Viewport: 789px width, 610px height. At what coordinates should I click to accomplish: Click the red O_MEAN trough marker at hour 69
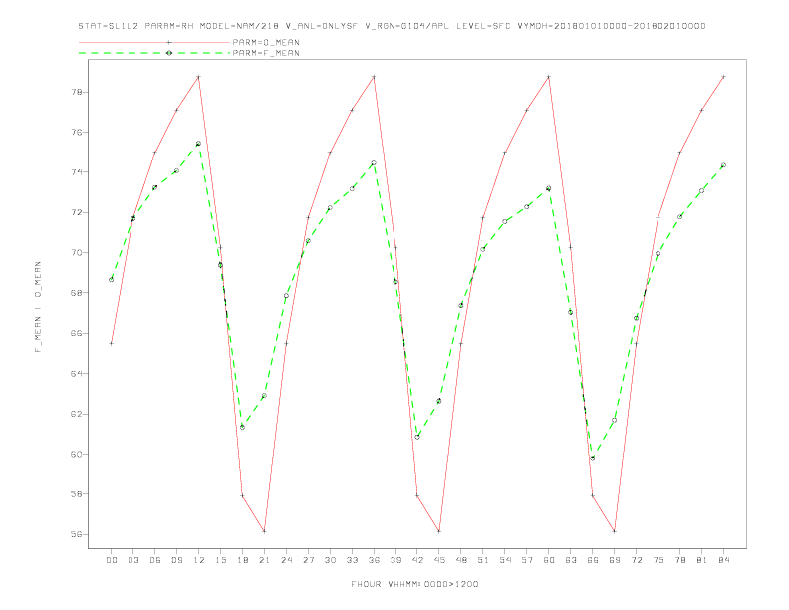[x=615, y=531]
